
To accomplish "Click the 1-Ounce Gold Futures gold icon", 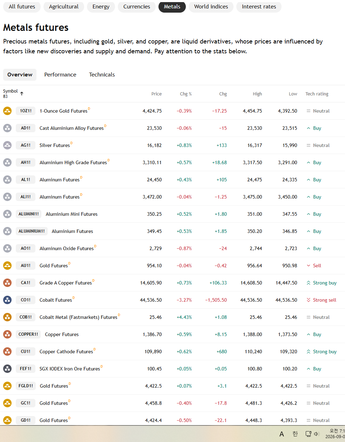I will pyautogui.click(x=7, y=111).
